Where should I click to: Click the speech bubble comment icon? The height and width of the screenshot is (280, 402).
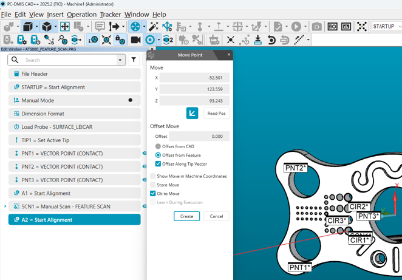100,26
